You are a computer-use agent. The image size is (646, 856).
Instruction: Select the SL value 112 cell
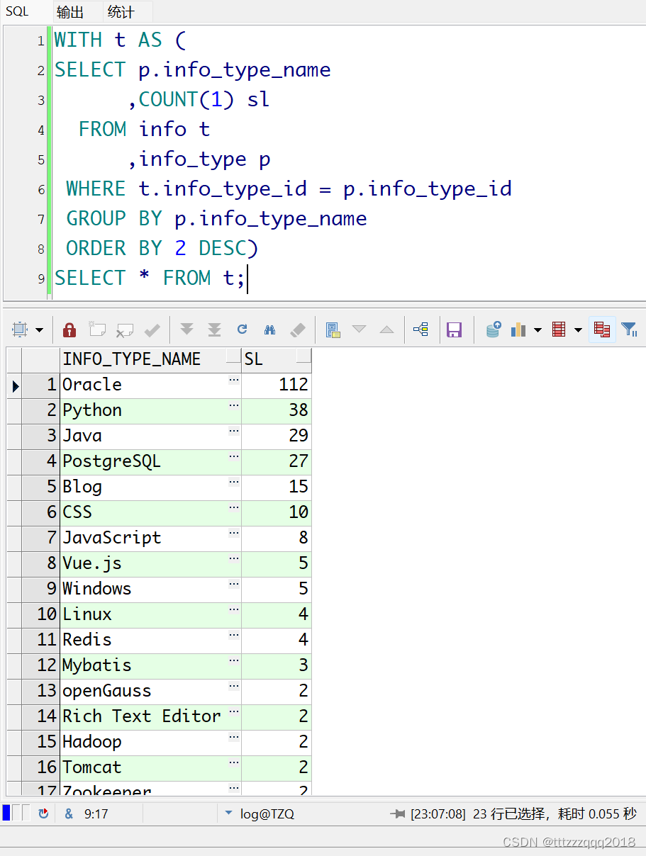point(277,385)
